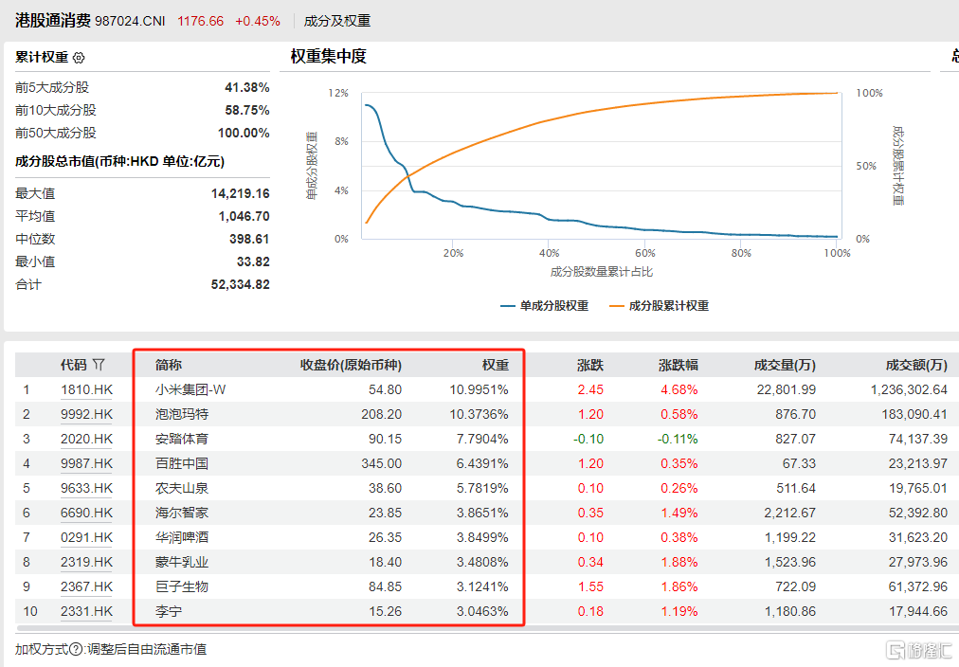959x667 pixels.
Task: Click the 7.7904% weight cell
Action: click(x=482, y=439)
